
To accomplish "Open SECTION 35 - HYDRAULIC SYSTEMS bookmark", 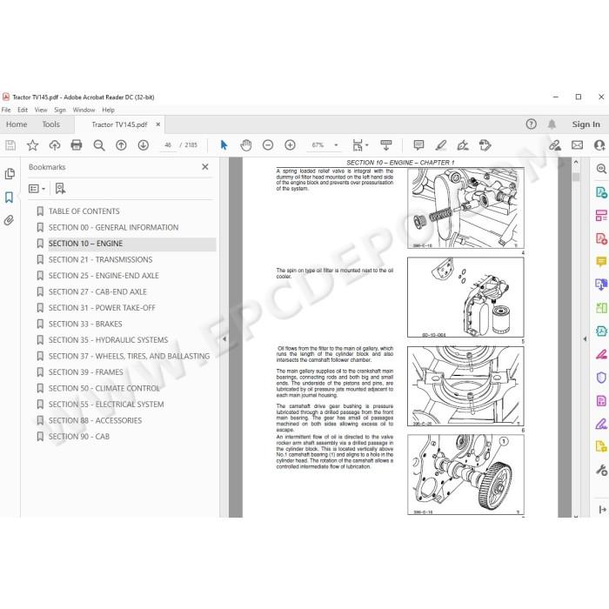I will tap(108, 340).
